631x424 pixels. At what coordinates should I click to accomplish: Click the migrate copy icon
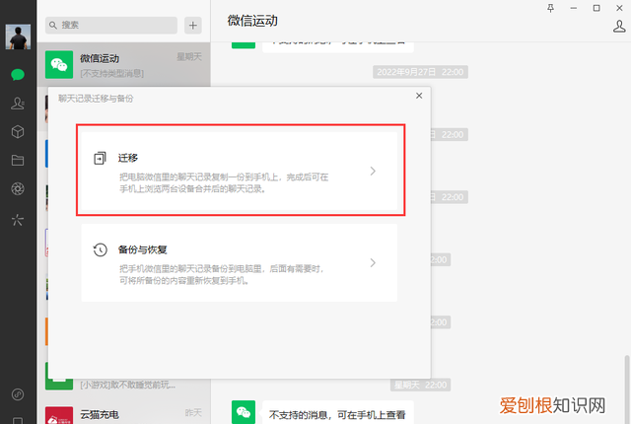(100, 158)
